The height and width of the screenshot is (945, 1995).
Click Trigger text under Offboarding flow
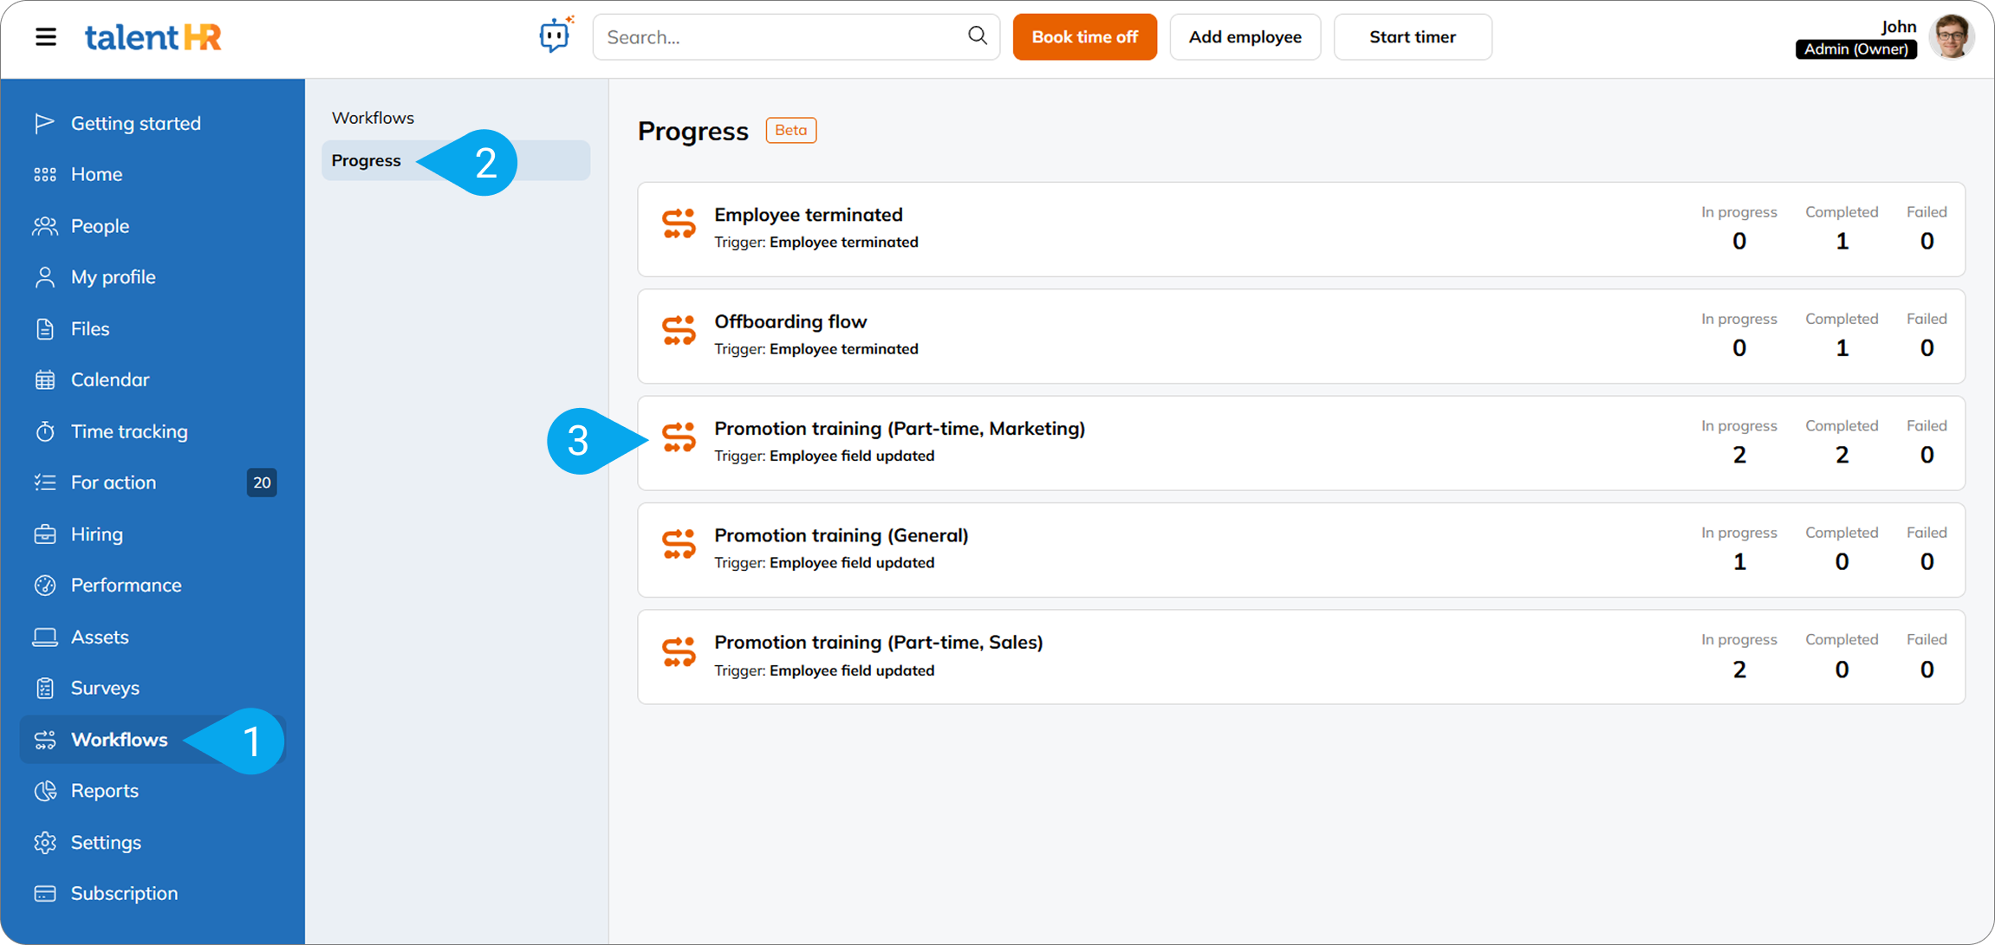tap(816, 349)
